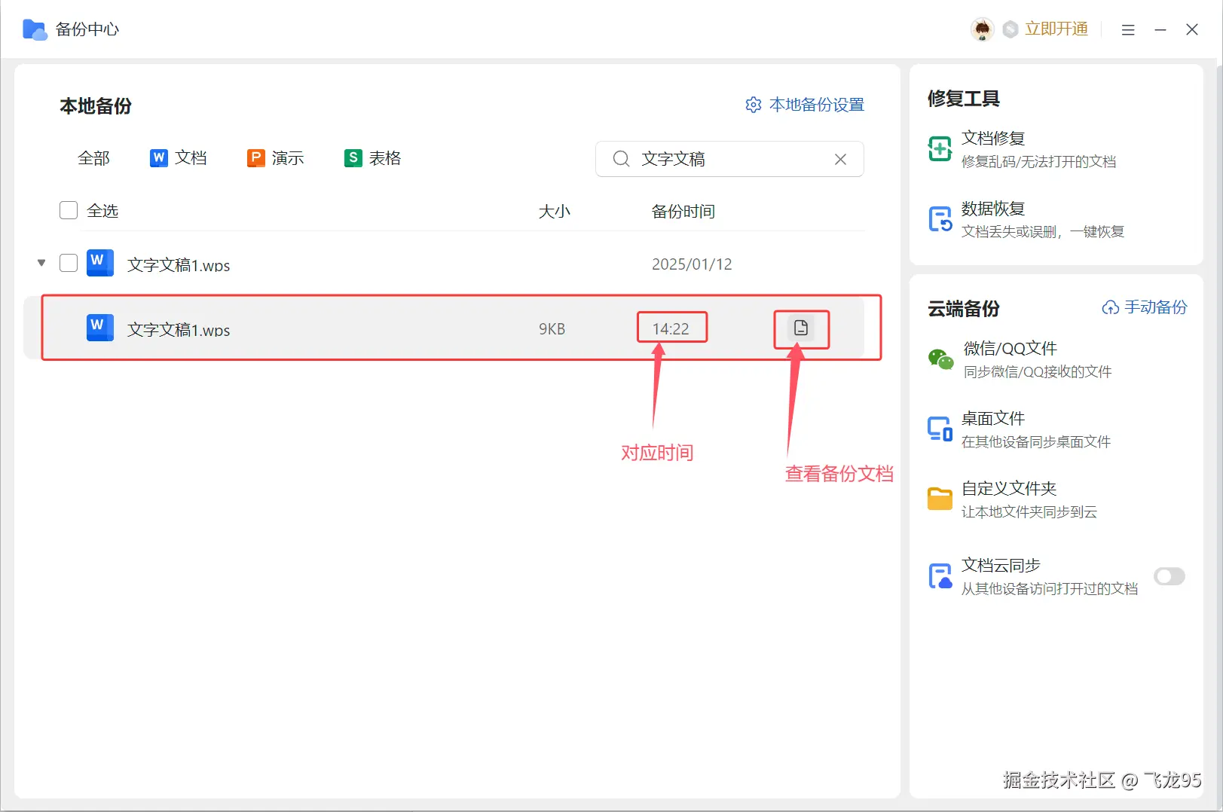Click the Word icon of the 2025/01/12 group row
The width and height of the screenshot is (1223, 812).
[x=100, y=263]
